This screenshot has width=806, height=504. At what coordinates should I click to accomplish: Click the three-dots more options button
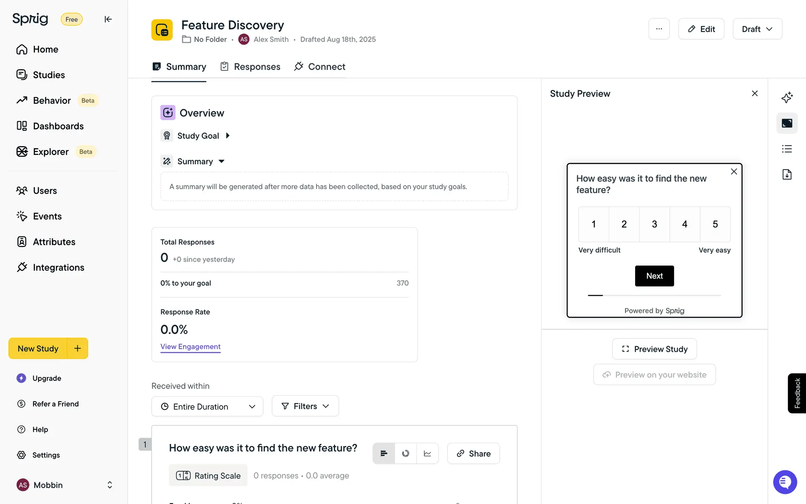[659, 29]
